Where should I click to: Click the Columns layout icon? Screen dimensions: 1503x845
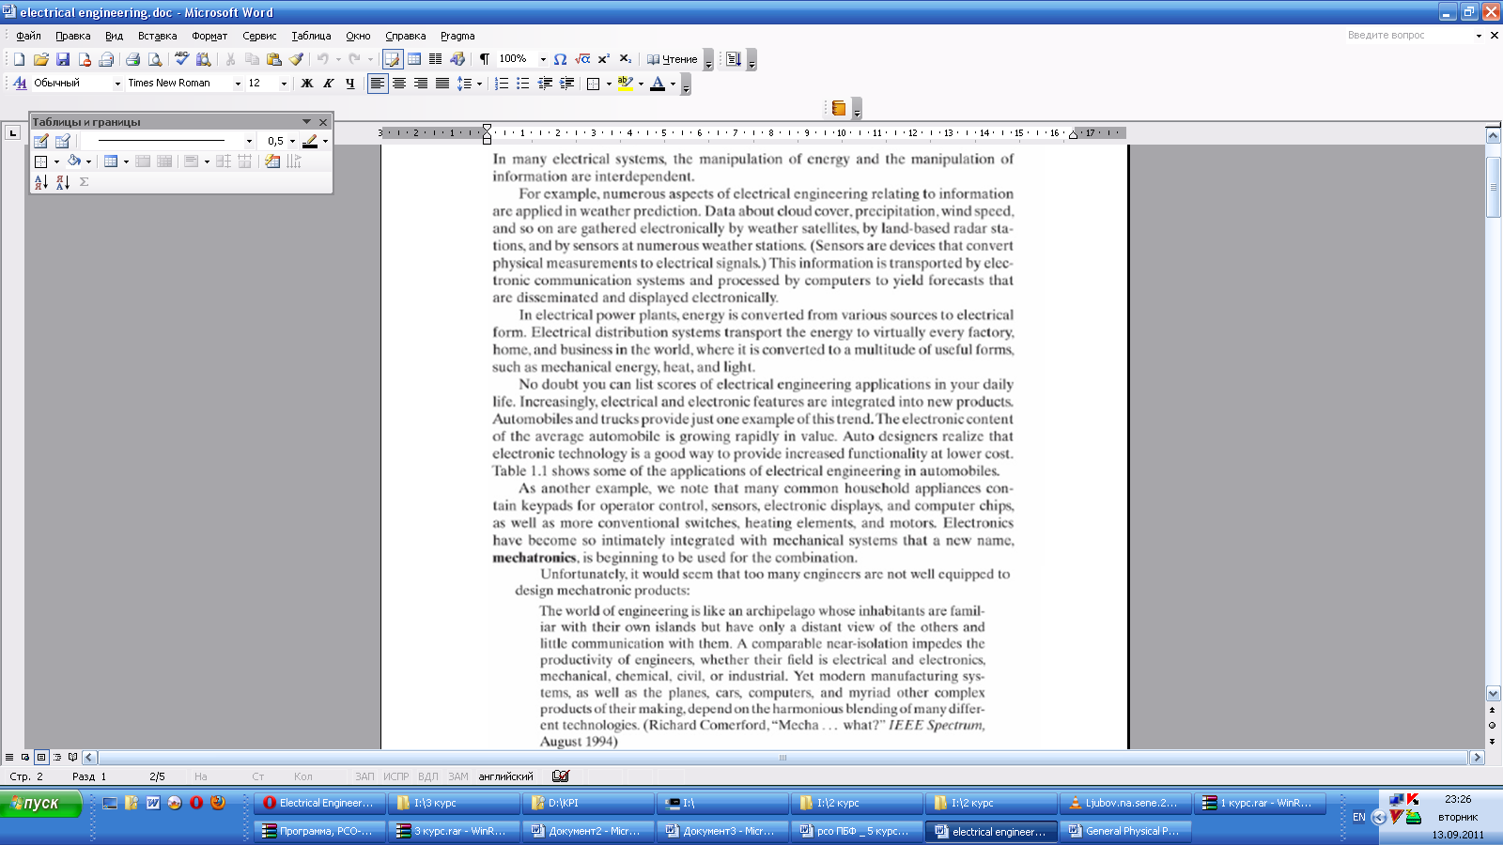[435, 59]
